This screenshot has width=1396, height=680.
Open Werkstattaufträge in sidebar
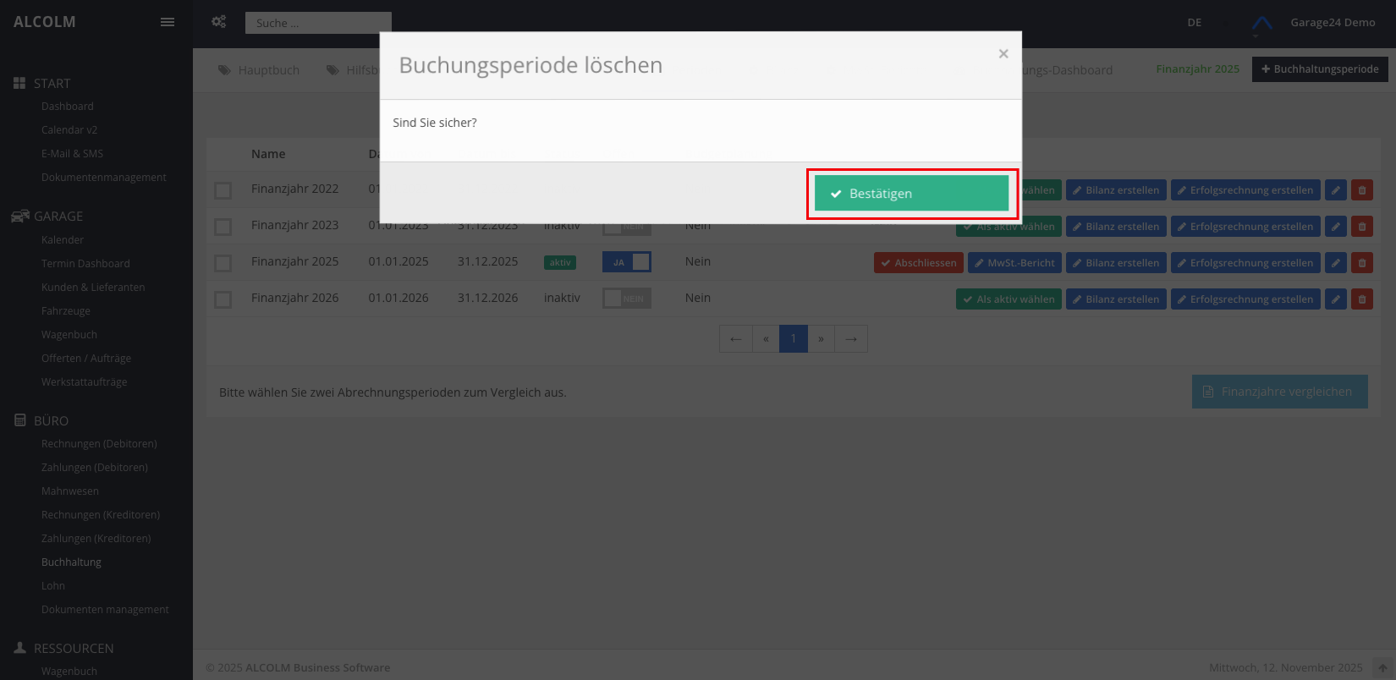pos(84,382)
